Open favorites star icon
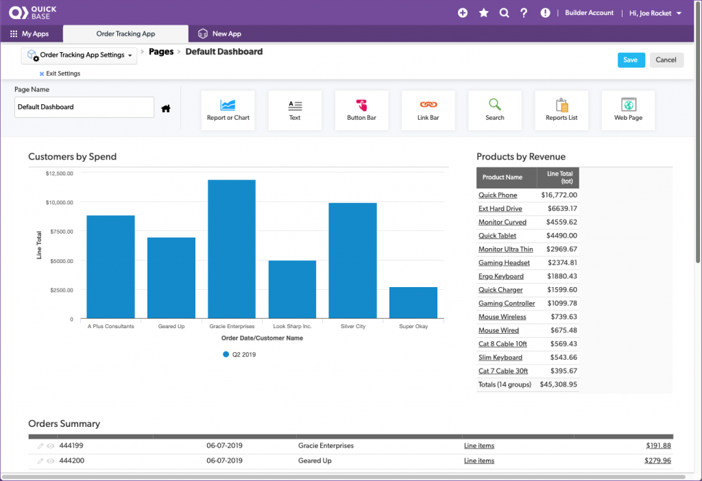 [x=483, y=13]
